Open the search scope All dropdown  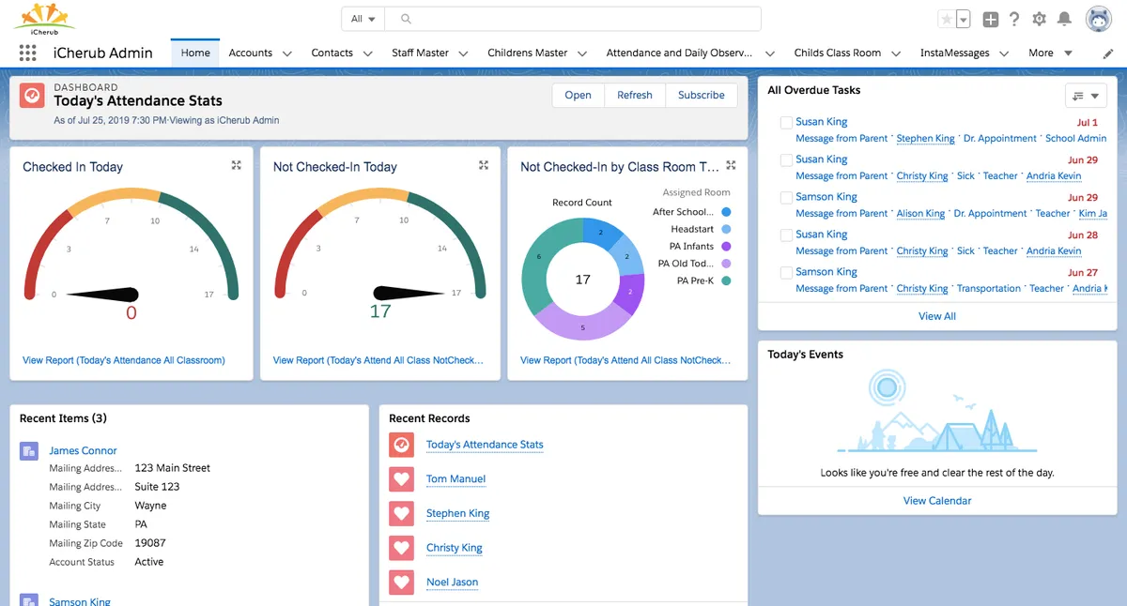[x=363, y=19]
